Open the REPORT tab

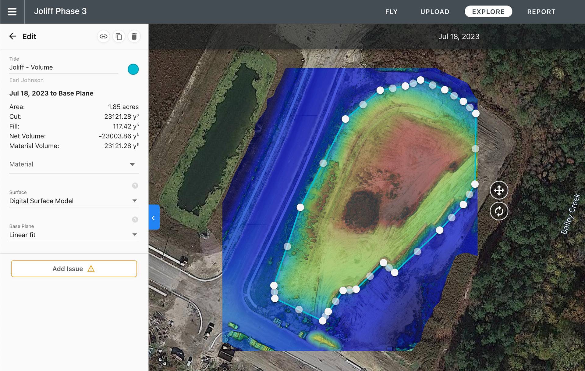541,12
